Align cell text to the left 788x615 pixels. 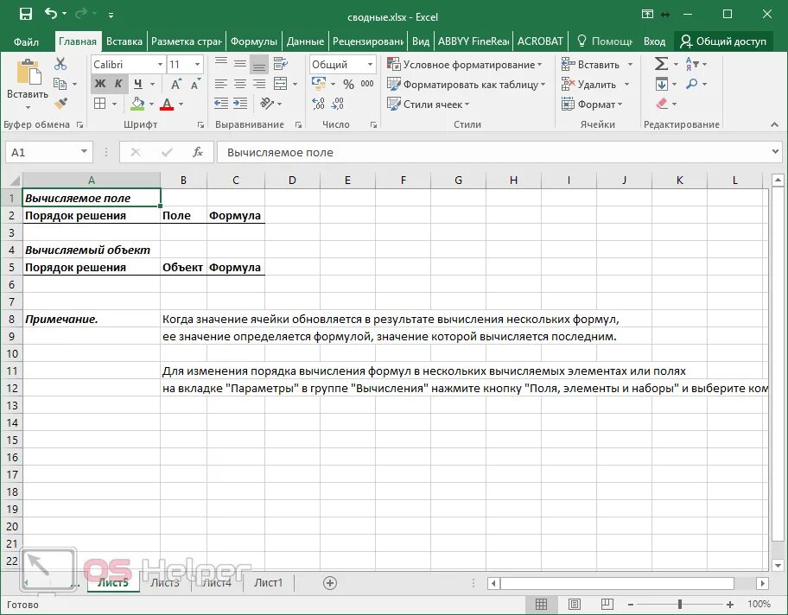[221, 84]
